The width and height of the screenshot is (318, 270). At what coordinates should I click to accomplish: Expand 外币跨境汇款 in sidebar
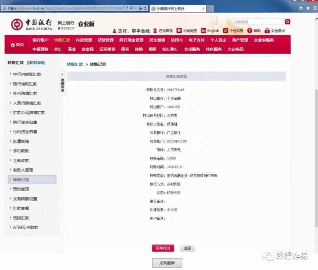pos(25,94)
